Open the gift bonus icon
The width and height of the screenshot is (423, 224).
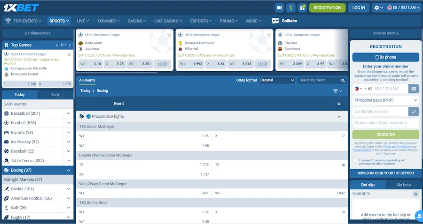pos(302,8)
